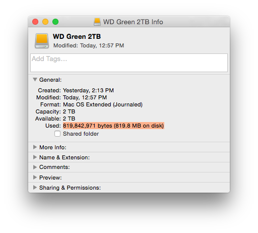The width and height of the screenshot is (258, 233).
Task: Click the small drive icon in title bar
Action: click(97, 22)
